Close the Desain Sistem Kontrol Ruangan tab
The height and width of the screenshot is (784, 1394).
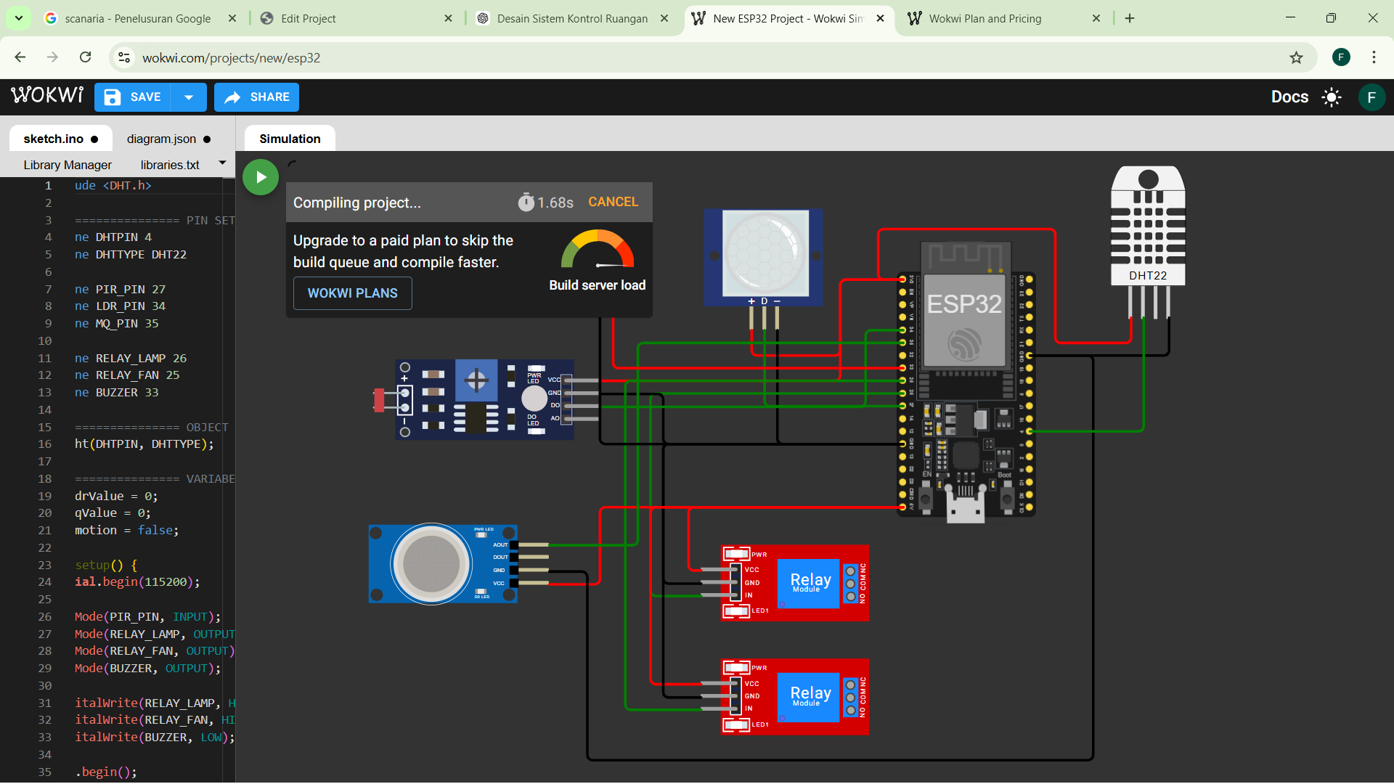[x=664, y=18]
